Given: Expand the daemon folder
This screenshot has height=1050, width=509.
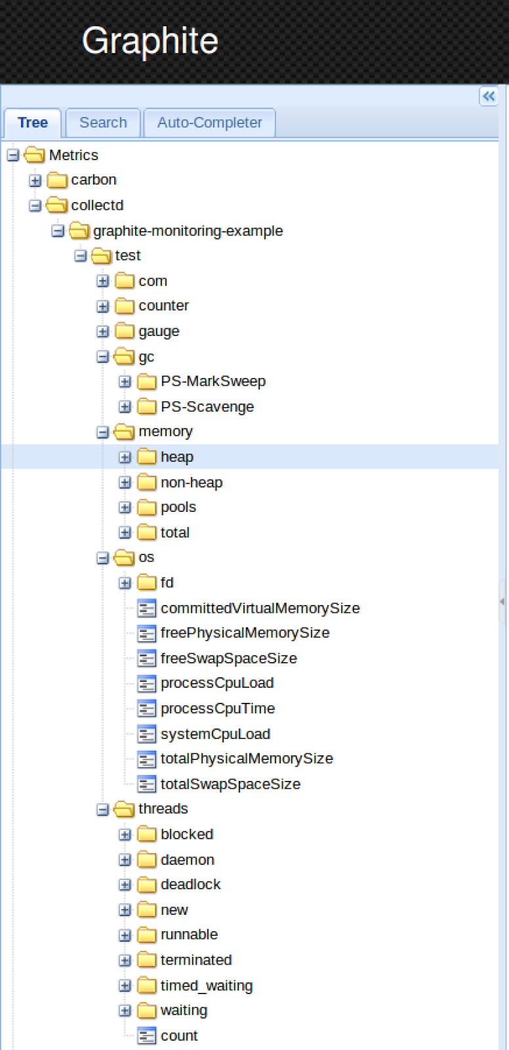Looking at the screenshot, I should (x=125, y=860).
